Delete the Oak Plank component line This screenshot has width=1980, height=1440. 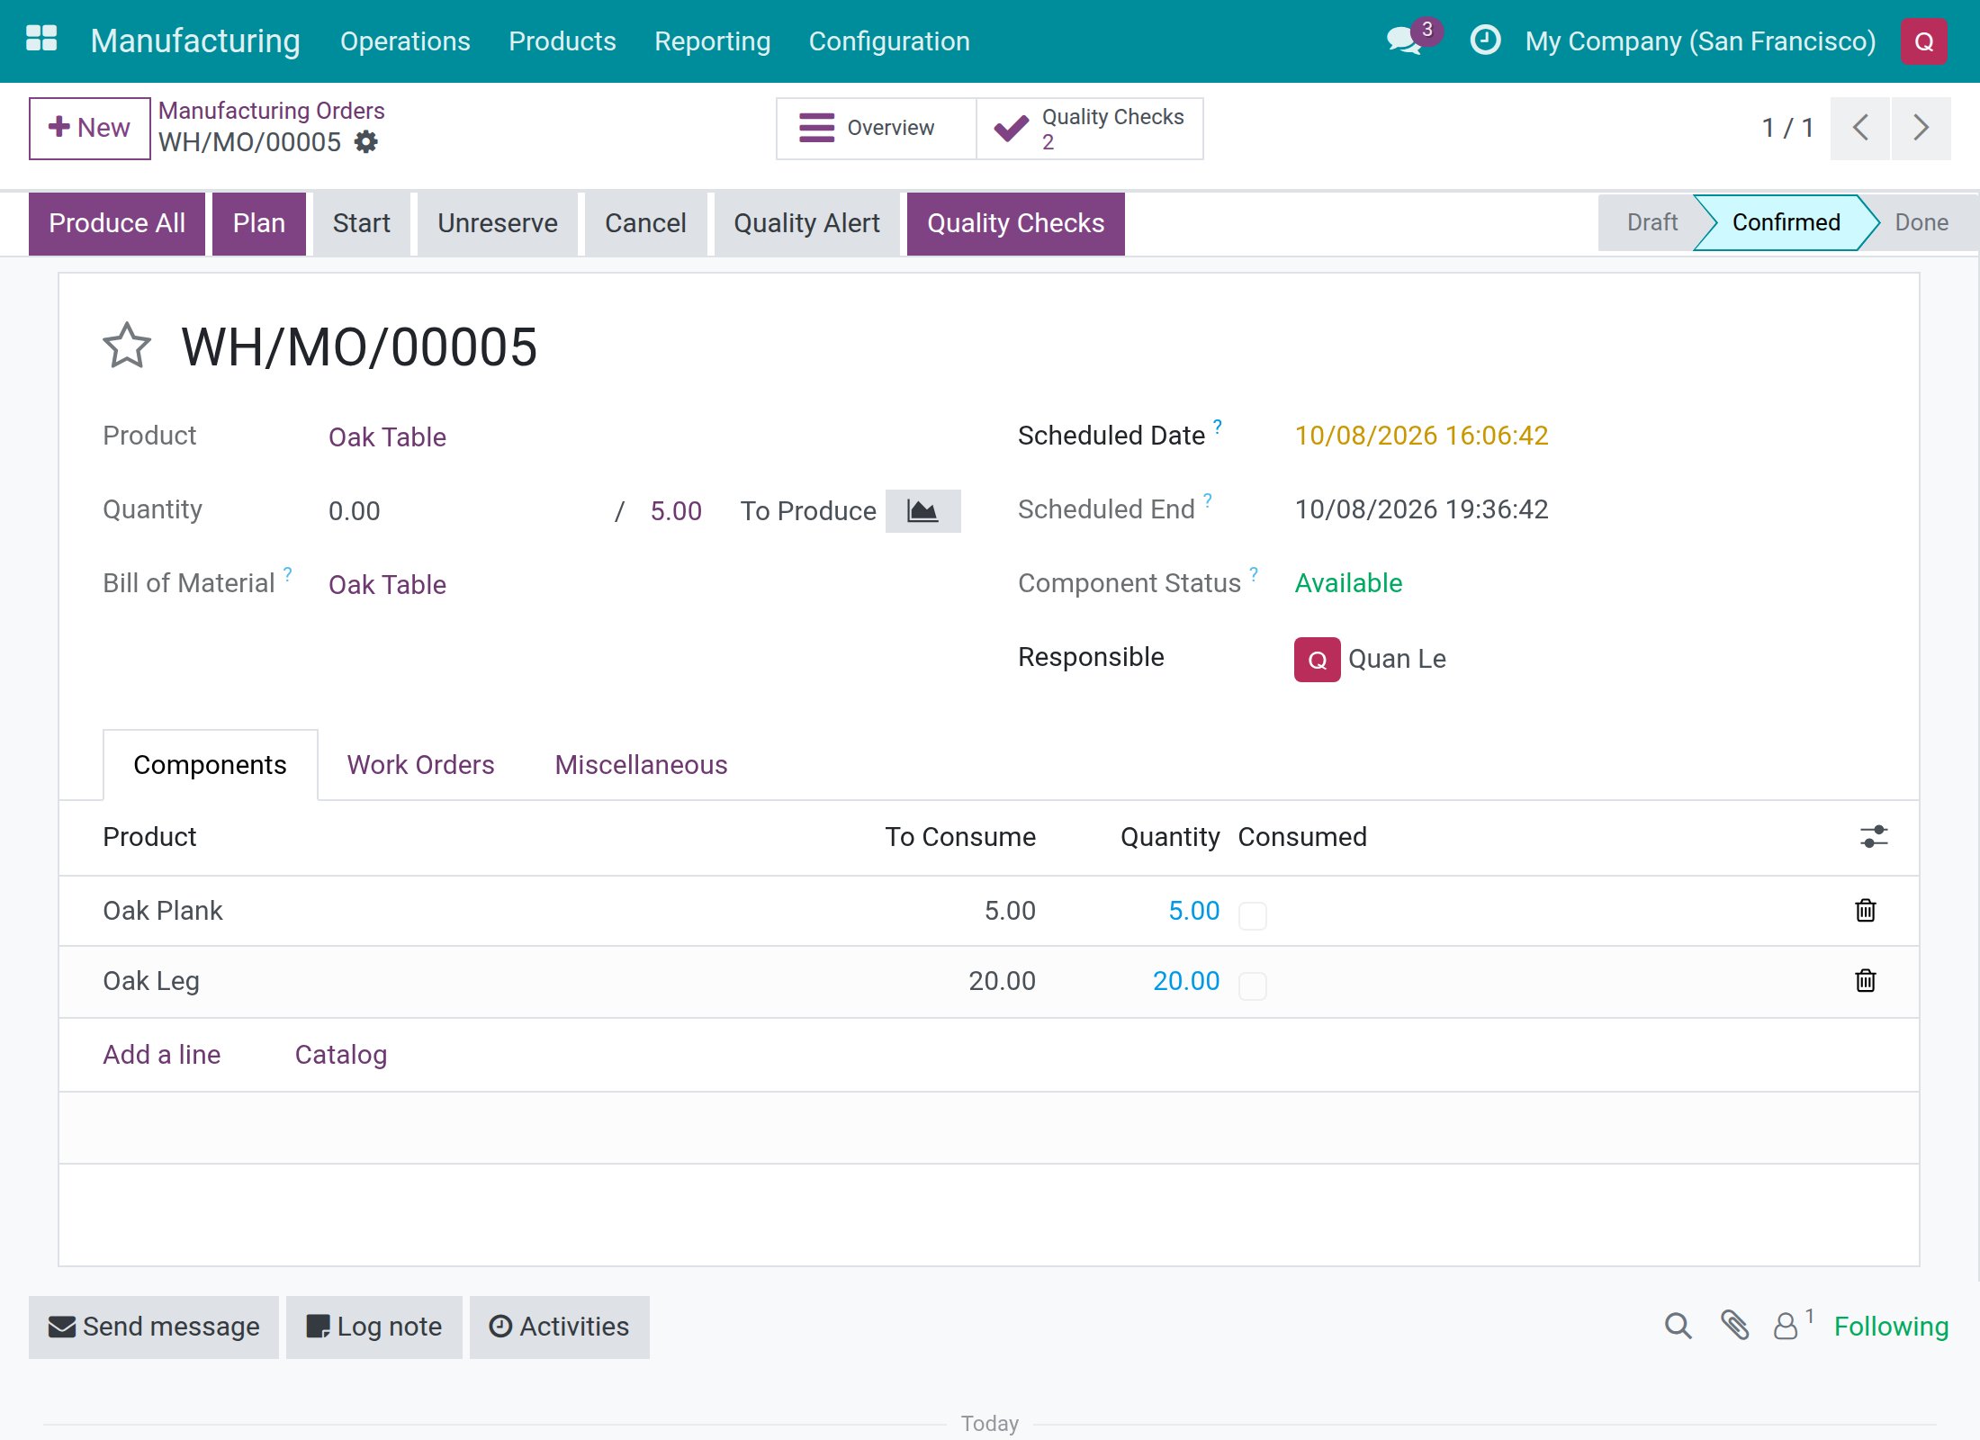coord(1866,911)
